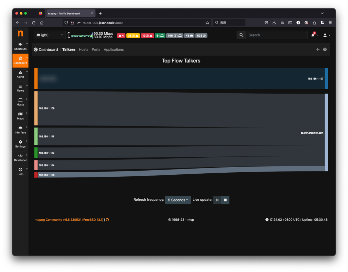Click the red alerts badge showing 4

[121, 35]
